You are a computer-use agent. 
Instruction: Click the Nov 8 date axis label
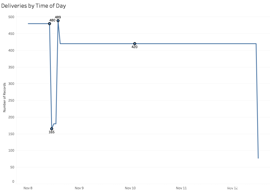tap(28, 188)
